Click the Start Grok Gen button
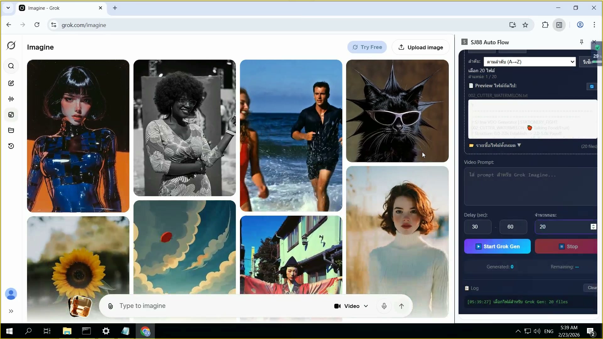Image resolution: width=603 pixels, height=339 pixels. [x=497, y=246]
